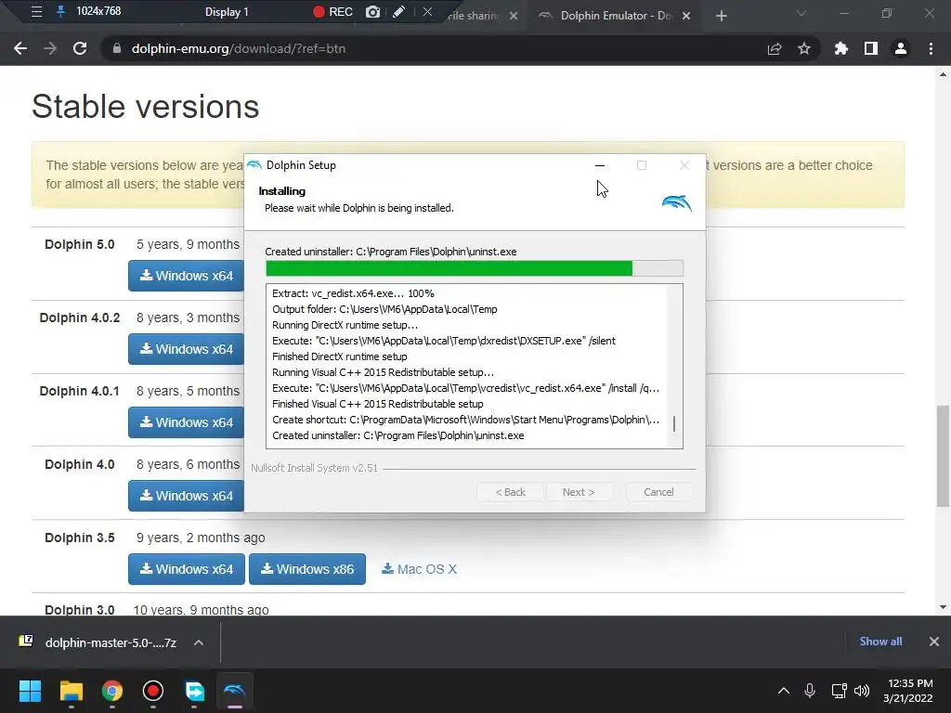Show all downloads
The width and height of the screenshot is (951, 713).
click(880, 642)
